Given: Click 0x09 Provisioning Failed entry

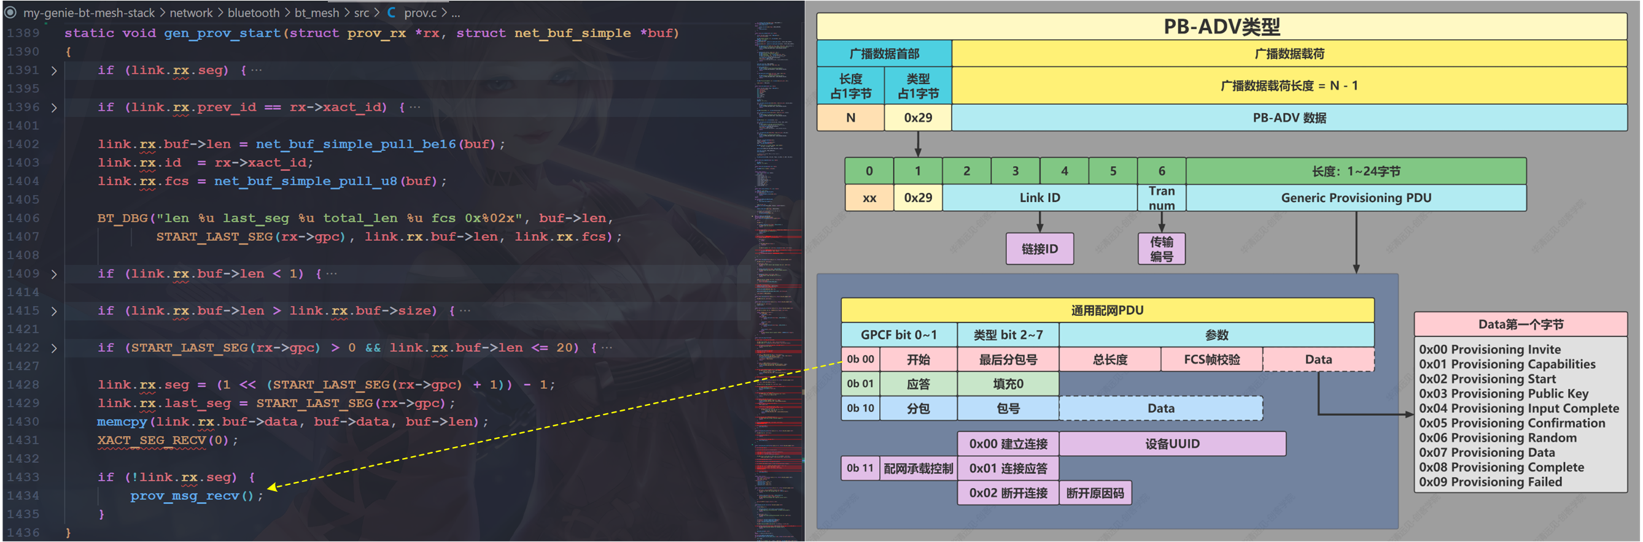Looking at the screenshot, I should click(x=1490, y=482).
